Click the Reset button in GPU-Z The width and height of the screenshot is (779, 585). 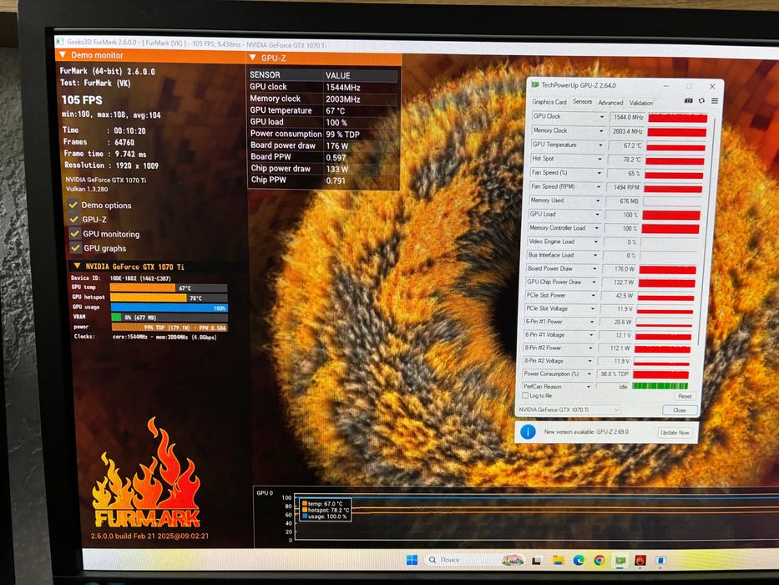(x=685, y=396)
